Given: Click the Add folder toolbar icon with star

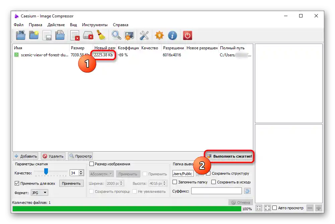Looking at the screenshot, I should tap(34, 35).
